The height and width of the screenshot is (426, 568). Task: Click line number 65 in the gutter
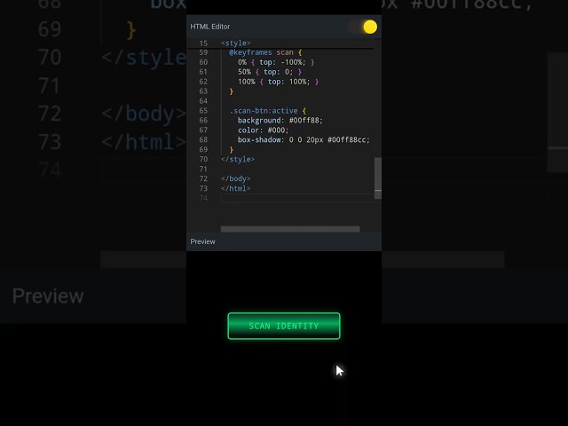(203, 111)
